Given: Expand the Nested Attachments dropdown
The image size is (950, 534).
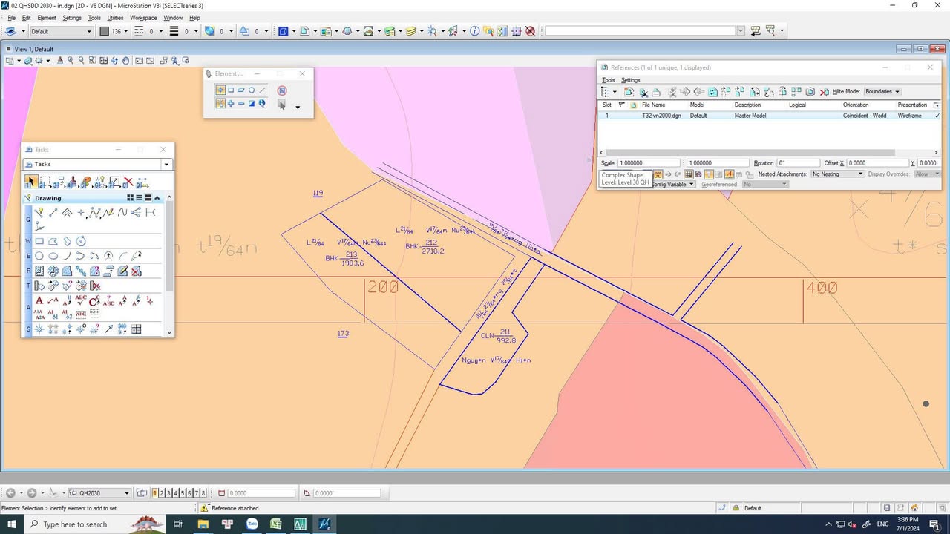Looking at the screenshot, I should coord(837,174).
